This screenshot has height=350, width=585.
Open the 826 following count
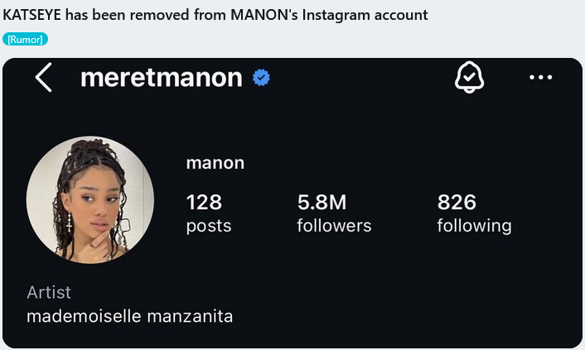[x=457, y=202]
